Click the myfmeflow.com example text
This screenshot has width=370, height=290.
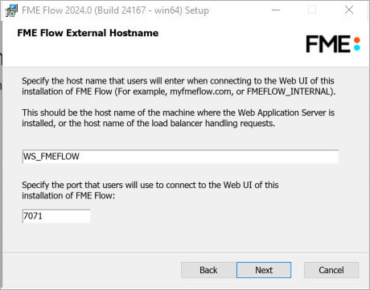tap(200, 92)
